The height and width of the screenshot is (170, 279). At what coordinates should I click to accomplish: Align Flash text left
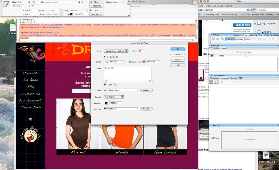(x=111, y=56)
